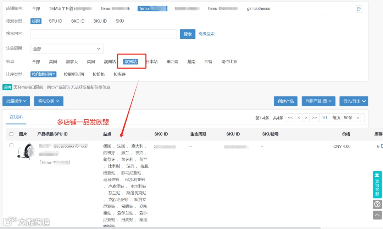The image size is (383, 229).
Task: Click the collapse filter panel icon
Action: tap(359, 9)
